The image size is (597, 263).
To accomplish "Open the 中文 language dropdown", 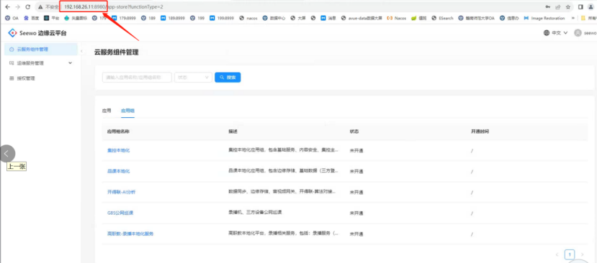I will click(x=555, y=33).
